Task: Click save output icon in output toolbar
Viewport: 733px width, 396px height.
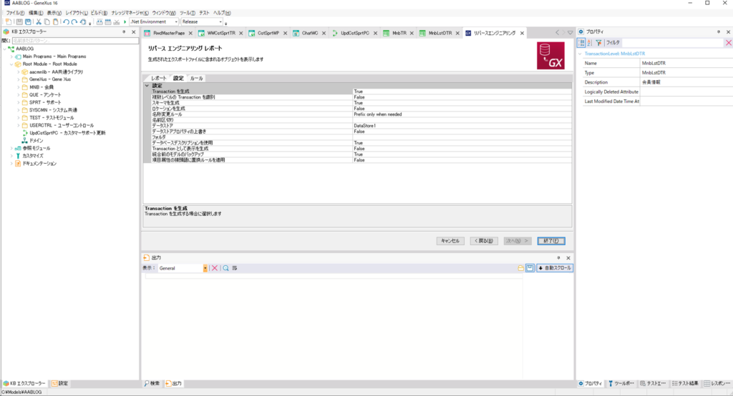Action: tap(530, 268)
